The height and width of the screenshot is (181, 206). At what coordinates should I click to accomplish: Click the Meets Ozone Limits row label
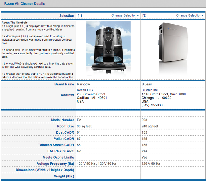pos(58,157)
